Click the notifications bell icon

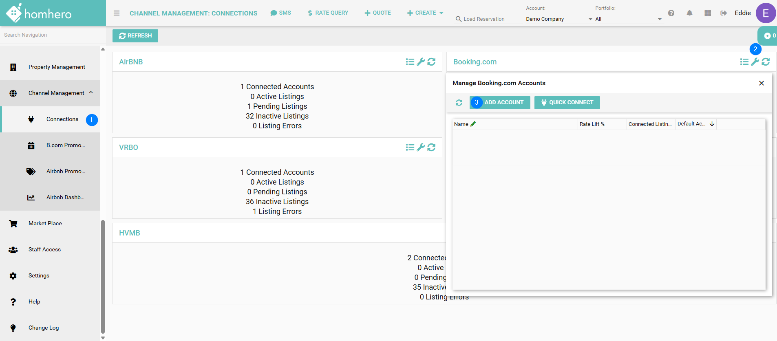pyautogui.click(x=689, y=13)
